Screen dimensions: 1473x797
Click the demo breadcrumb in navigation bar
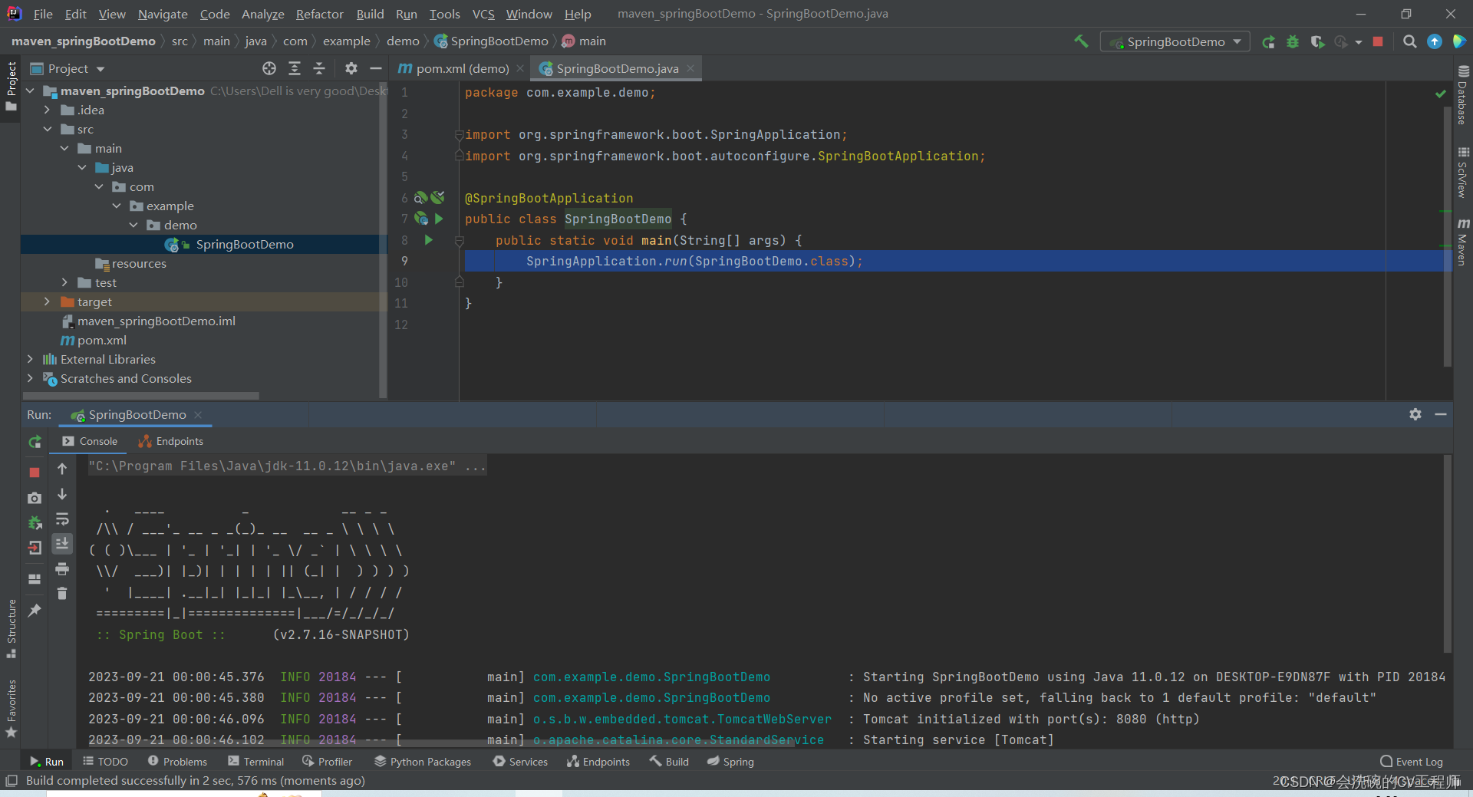(x=403, y=41)
